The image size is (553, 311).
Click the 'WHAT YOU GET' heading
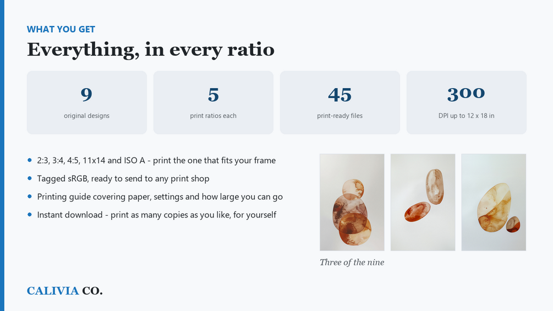(61, 29)
